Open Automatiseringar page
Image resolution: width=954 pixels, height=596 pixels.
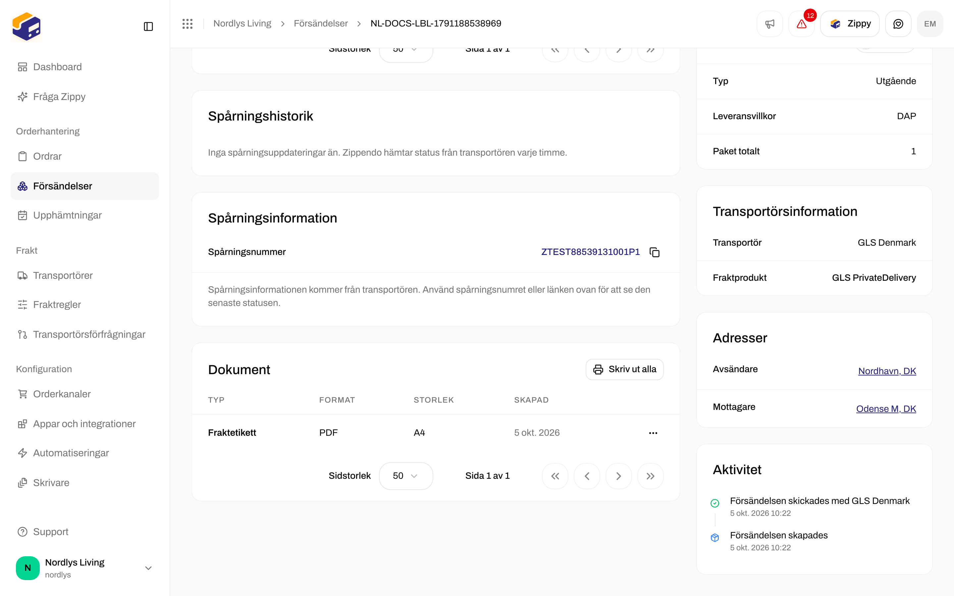click(85, 453)
